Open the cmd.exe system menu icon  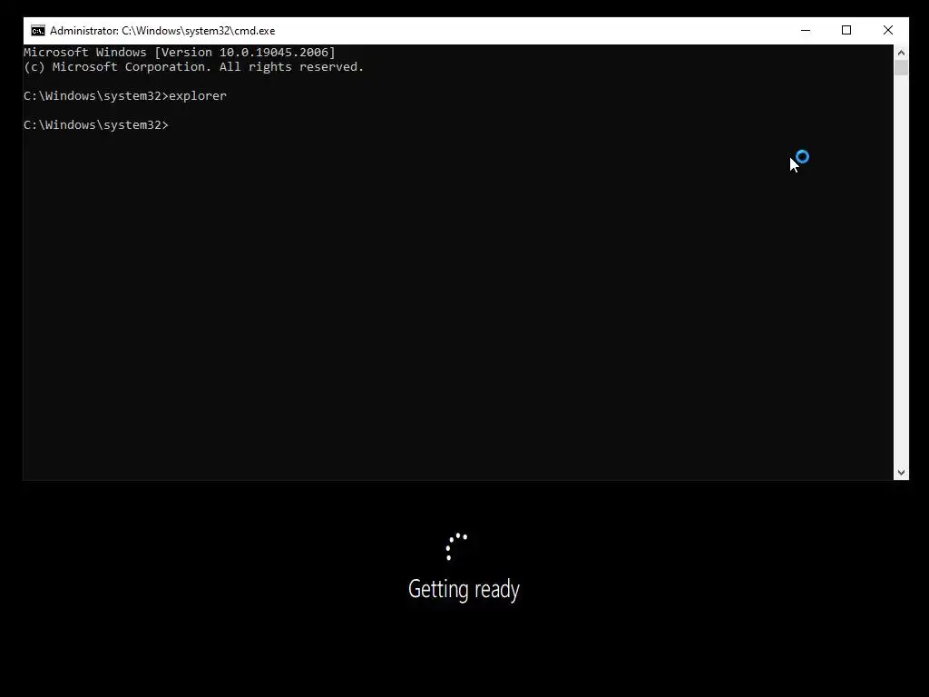pos(38,31)
